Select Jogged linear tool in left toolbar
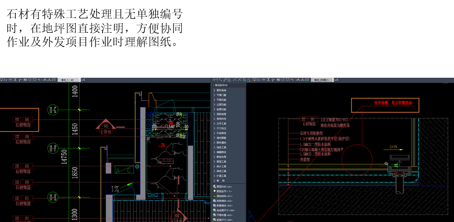 pyautogui.click(x=39, y=80)
